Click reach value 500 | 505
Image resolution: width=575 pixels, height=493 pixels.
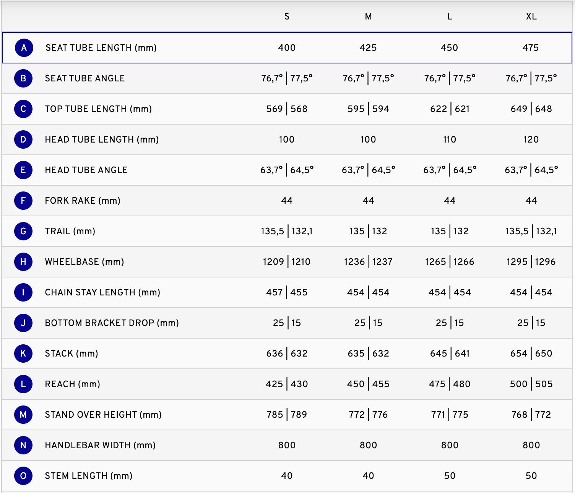pyautogui.click(x=531, y=384)
